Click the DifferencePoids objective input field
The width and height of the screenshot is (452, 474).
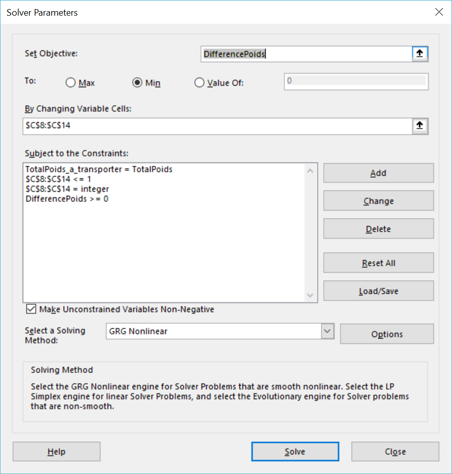(x=306, y=54)
